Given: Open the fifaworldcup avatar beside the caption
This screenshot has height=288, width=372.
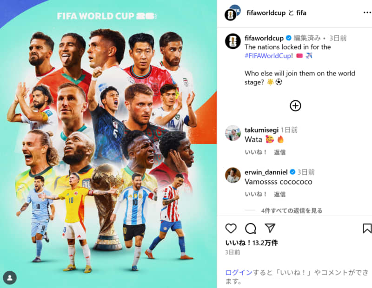Looking at the screenshot, I should (x=233, y=41).
